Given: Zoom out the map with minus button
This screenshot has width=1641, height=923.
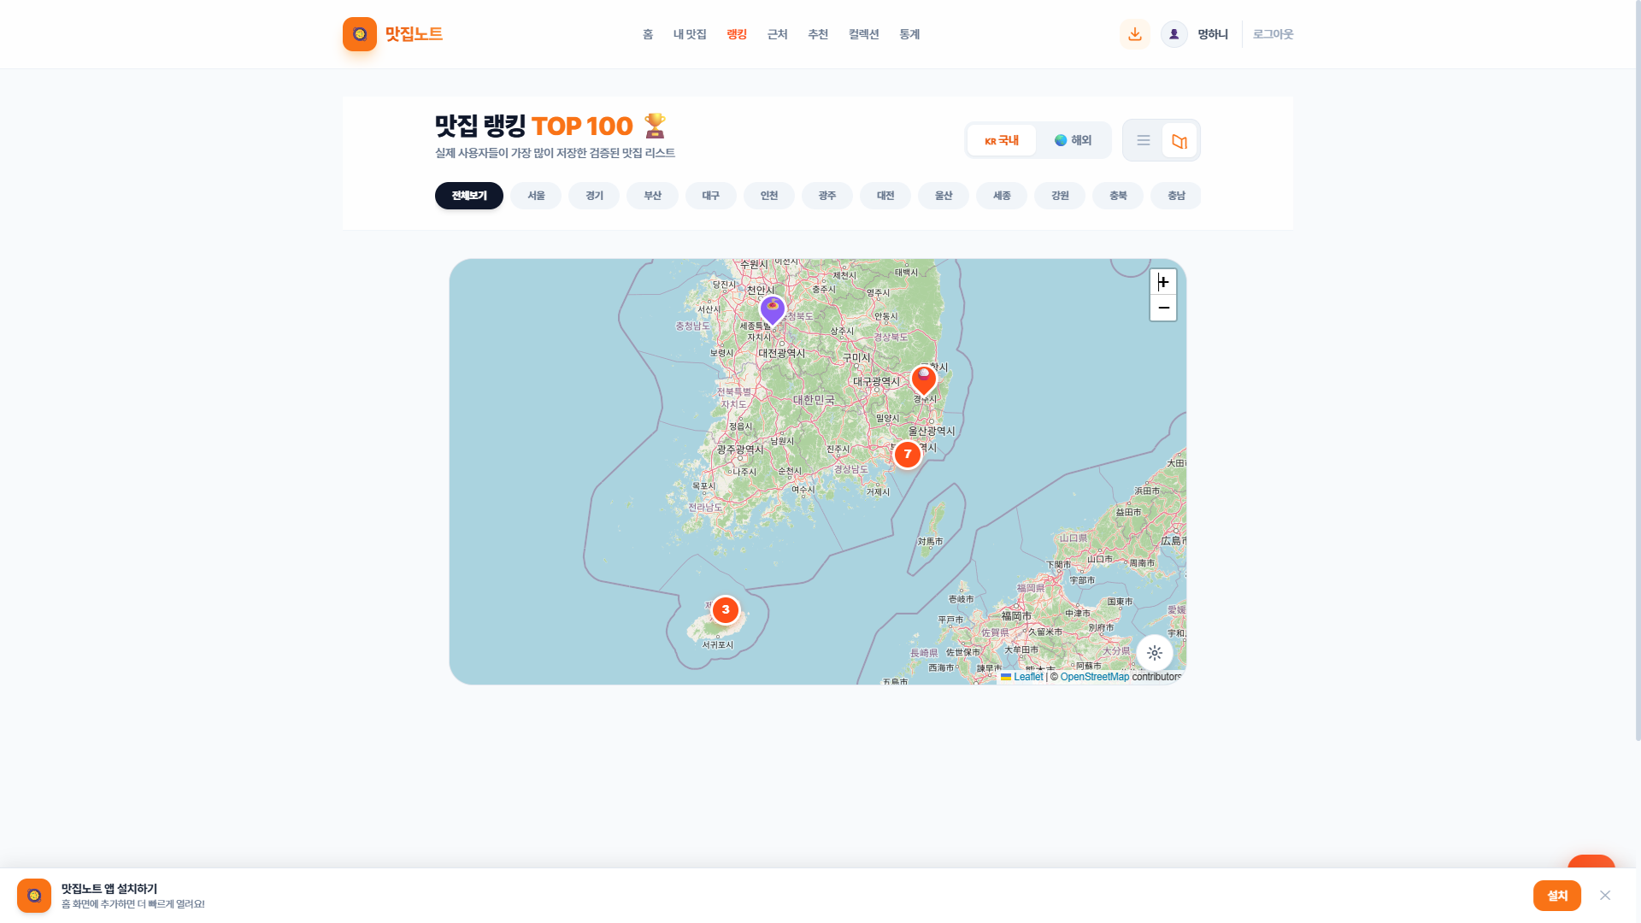Looking at the screenshot, I should (x=1163, y=308).
